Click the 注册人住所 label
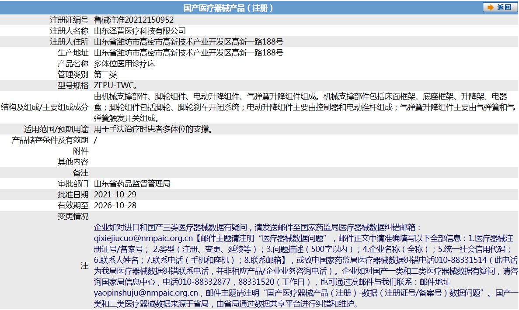519x310 pixels. click(69, 41)
